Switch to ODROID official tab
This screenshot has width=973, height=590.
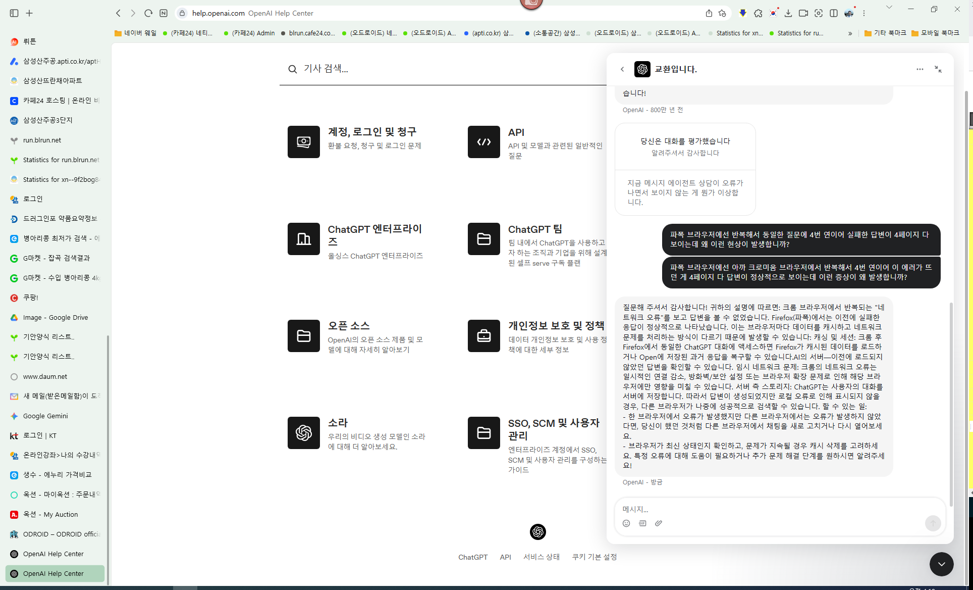pyautogui.click(x=55, y=534)
